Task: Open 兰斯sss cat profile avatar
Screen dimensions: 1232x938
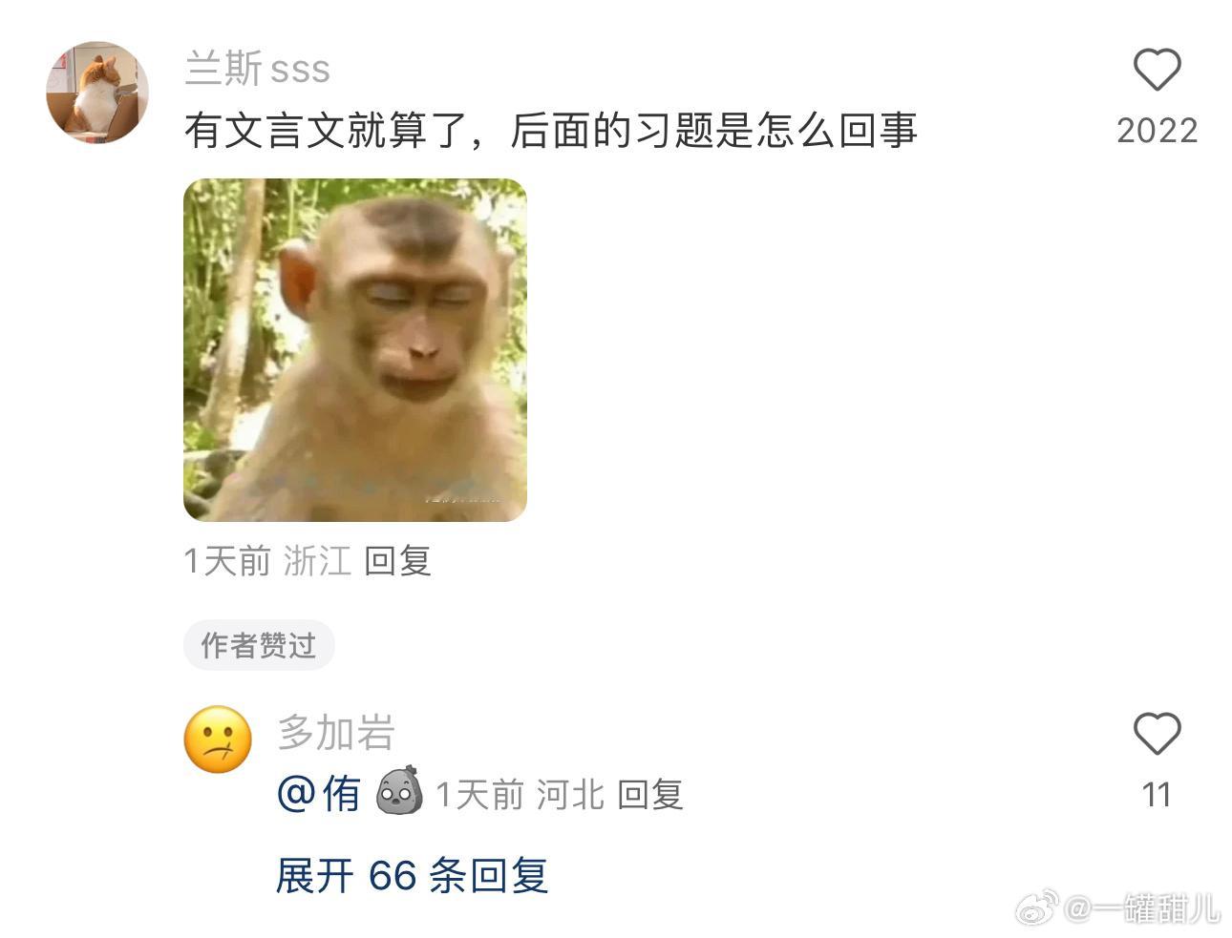Action: (x=97, y=93)
